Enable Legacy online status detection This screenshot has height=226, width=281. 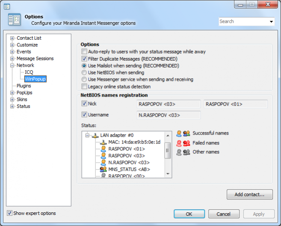(84, 86)
